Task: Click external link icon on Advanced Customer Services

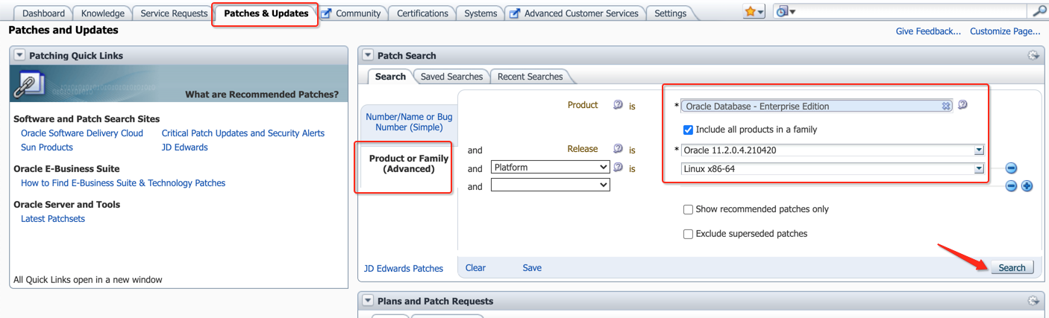Action: click(x=516, y=13)
